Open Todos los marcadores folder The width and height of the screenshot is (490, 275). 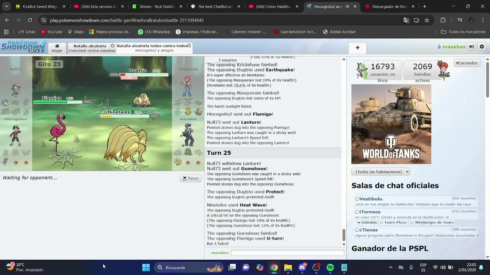coord(463,32)
